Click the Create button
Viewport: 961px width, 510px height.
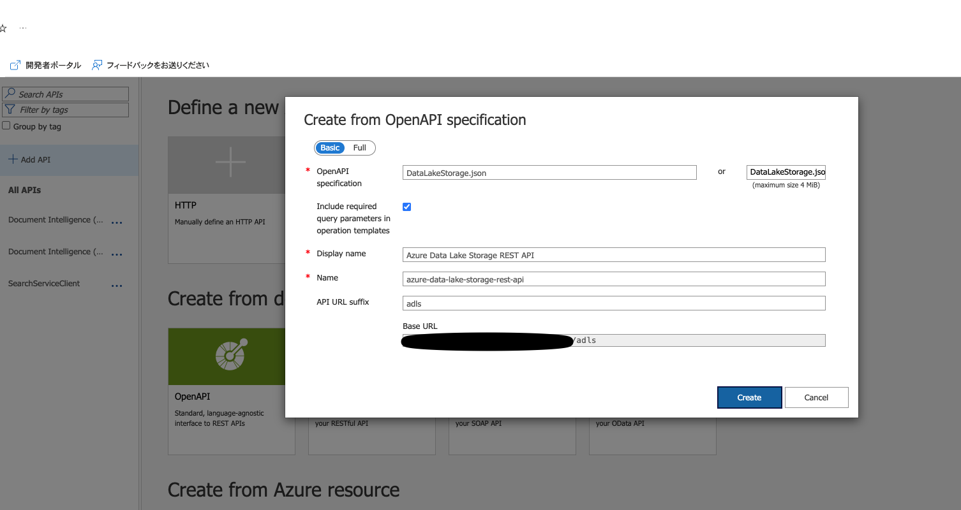749,397
